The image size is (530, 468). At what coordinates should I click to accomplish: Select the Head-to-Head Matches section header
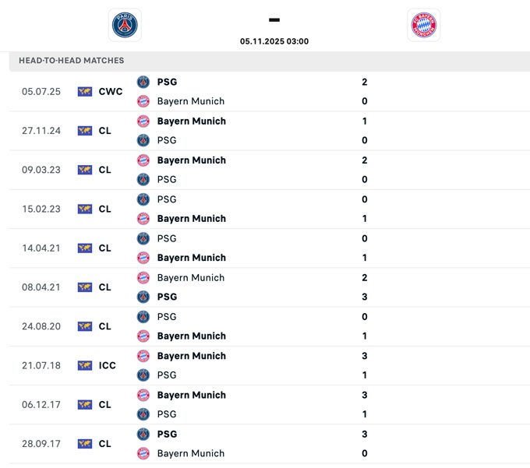(72, 61)
